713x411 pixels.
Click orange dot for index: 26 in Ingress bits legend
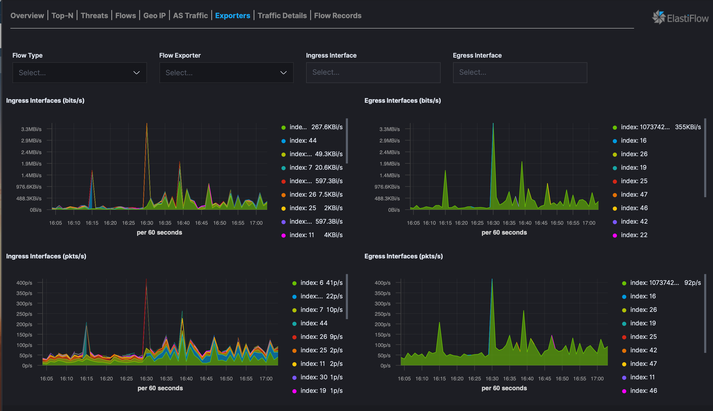pos(284,195)
